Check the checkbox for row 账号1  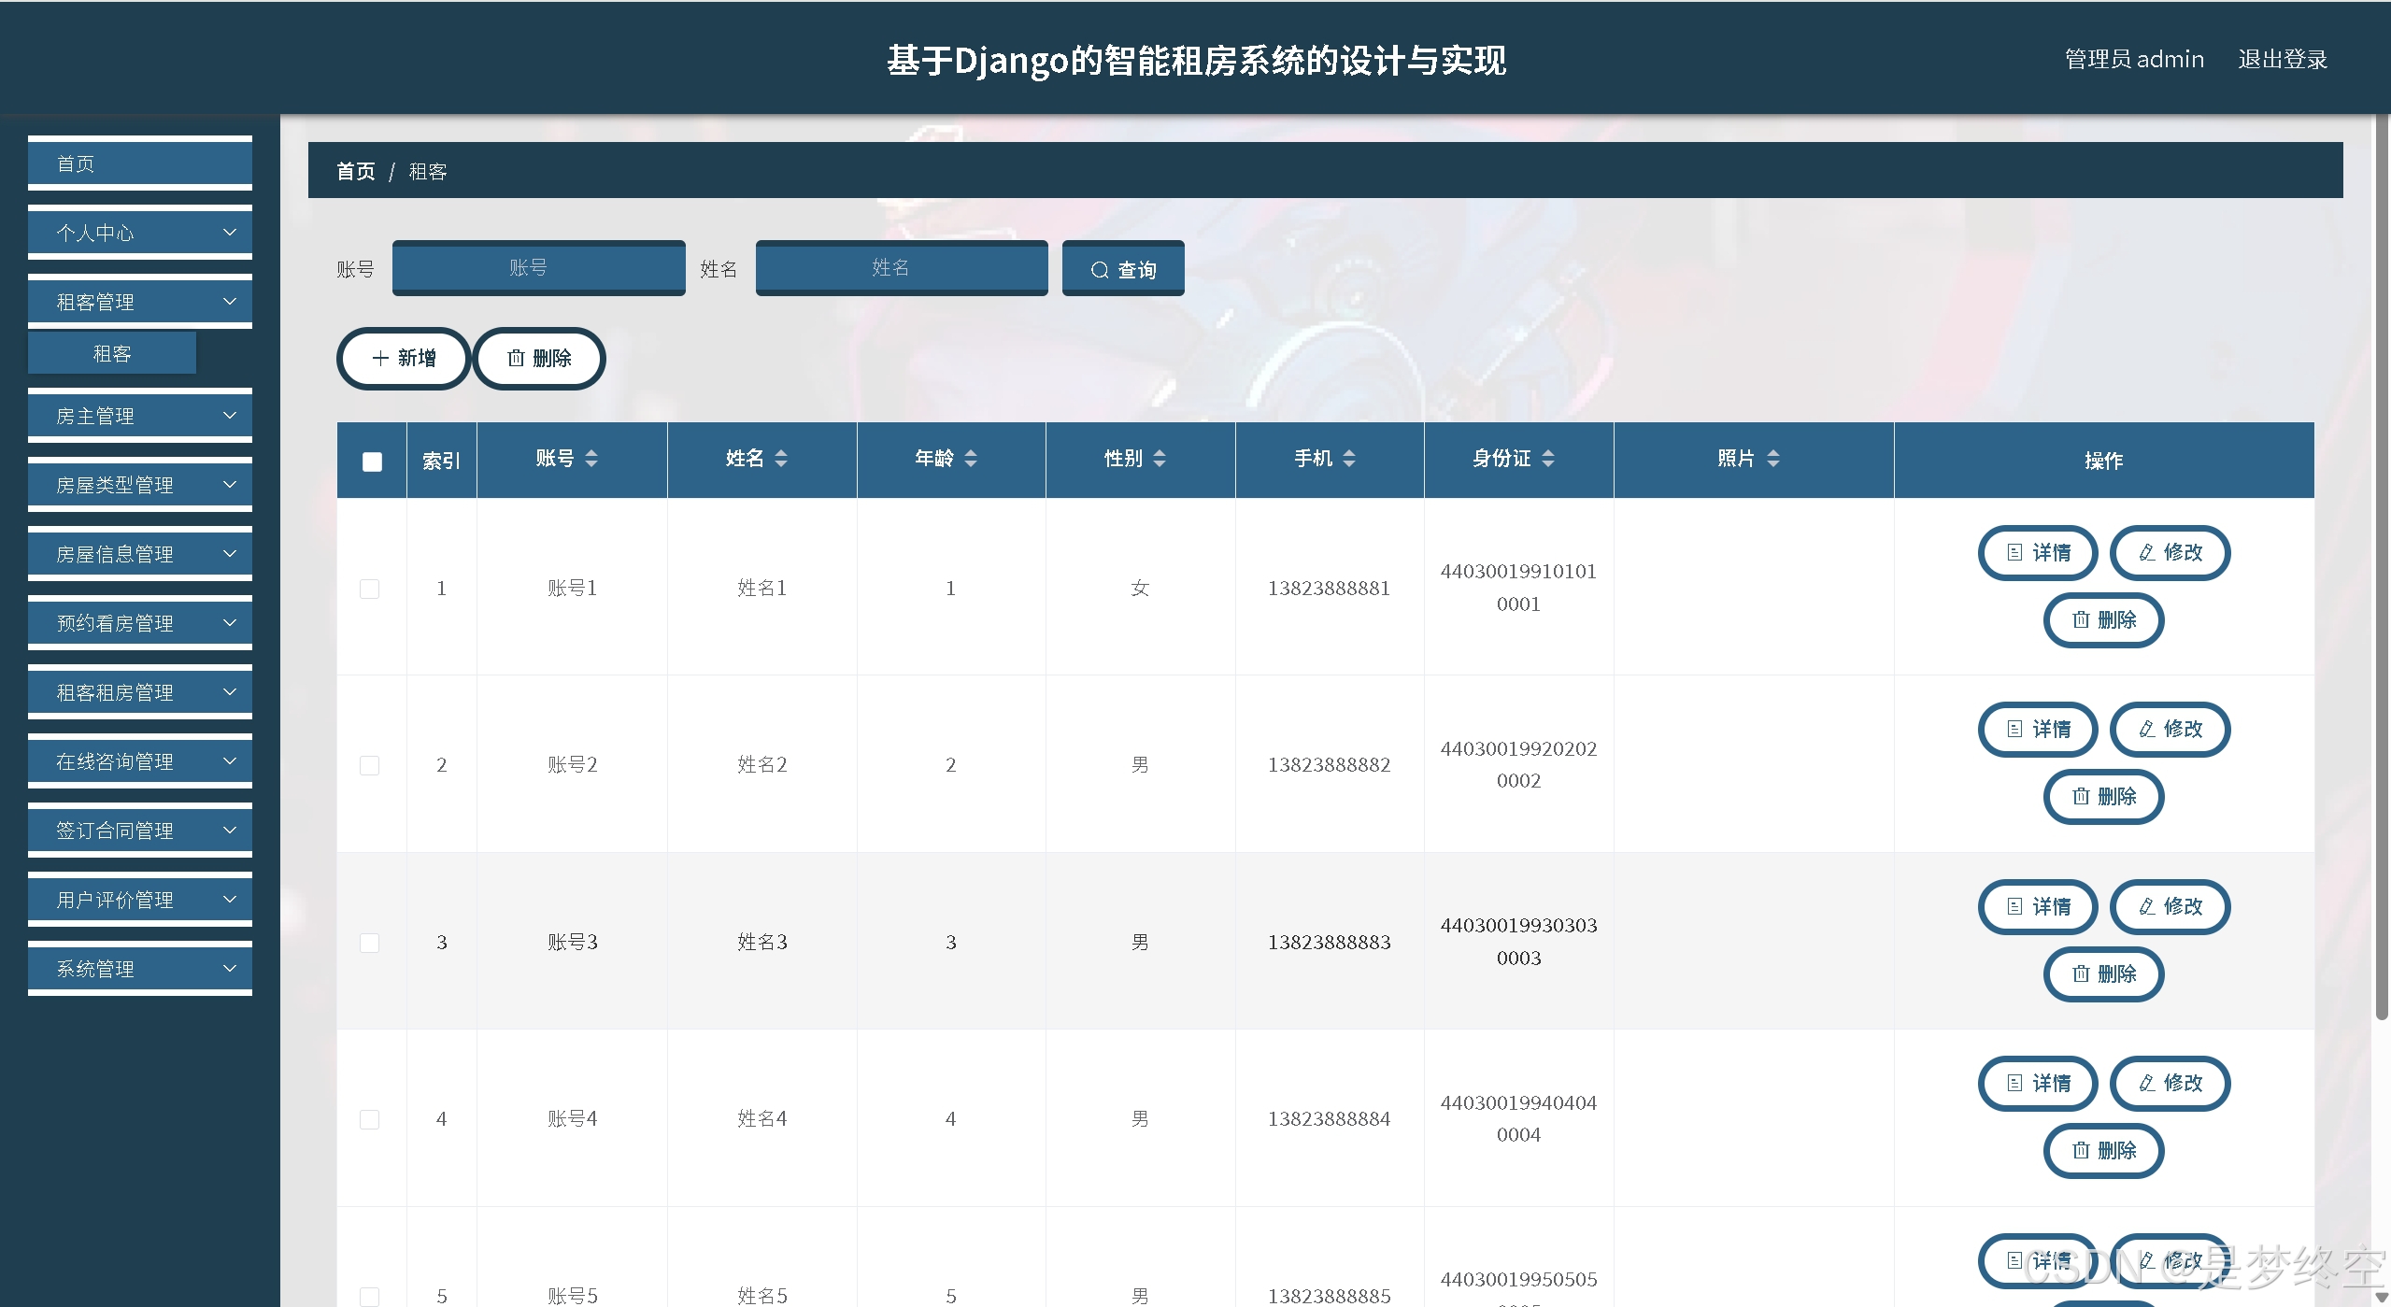tap(370, 589)
